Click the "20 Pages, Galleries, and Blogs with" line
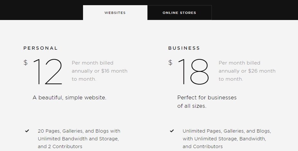Screen dimensions: 298x151 pyautogui.click(x=79, y=131)
